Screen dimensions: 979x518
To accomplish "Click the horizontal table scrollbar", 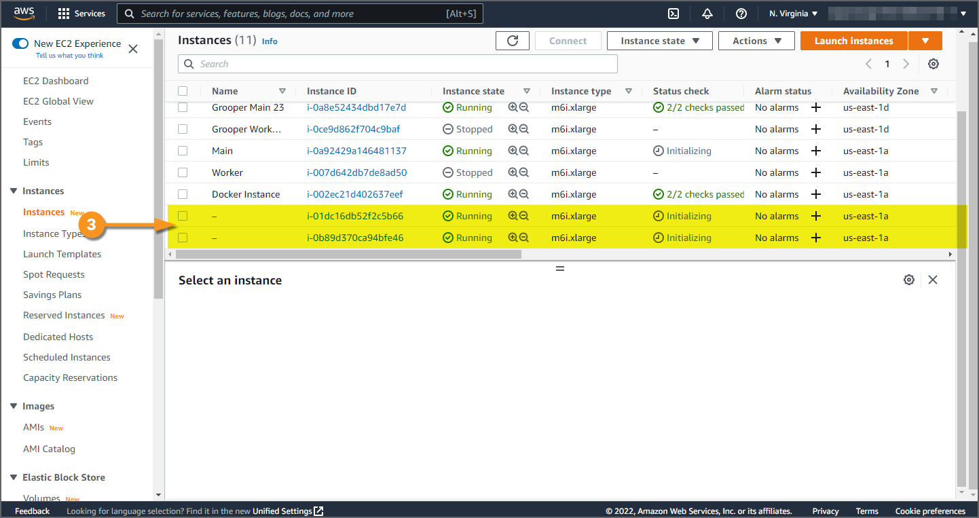I will tap(348, 254).
